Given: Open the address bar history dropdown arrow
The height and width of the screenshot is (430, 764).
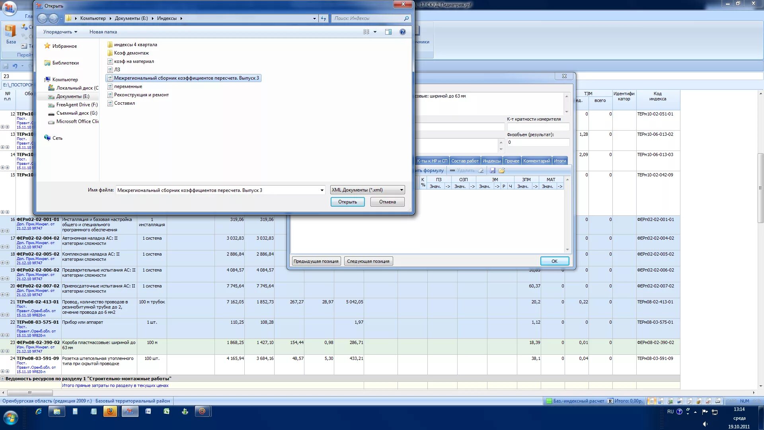Looking at the screenshot, I should (314, 18).
